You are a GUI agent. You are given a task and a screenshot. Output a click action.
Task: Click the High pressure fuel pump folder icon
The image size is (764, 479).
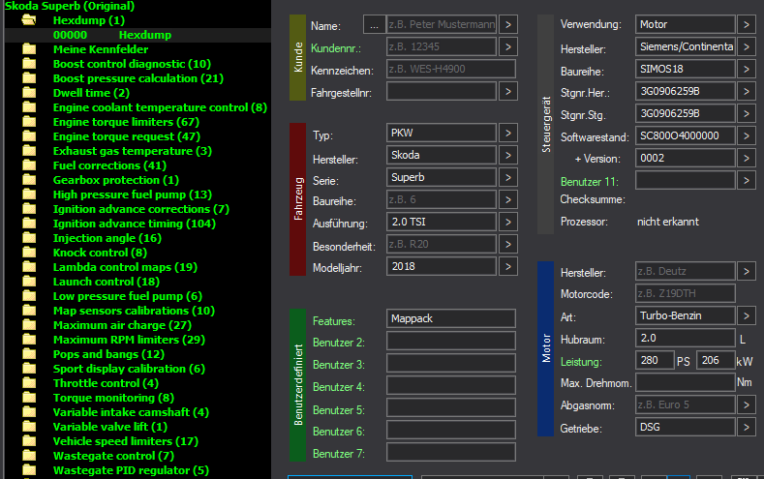point(29,195)
